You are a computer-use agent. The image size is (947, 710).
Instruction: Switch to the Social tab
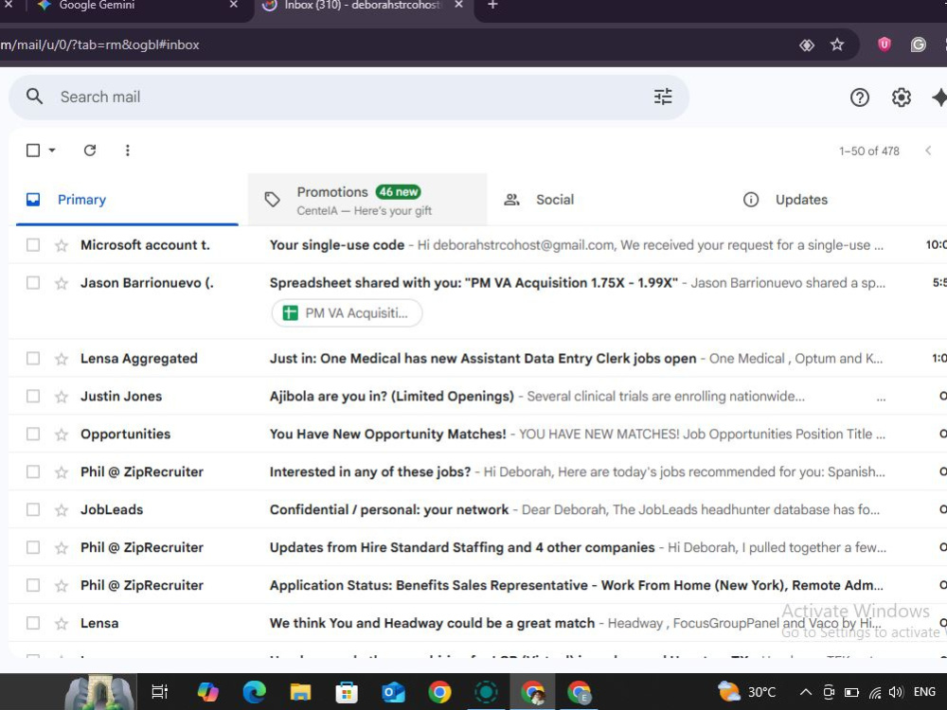click(x=606, y=200)
